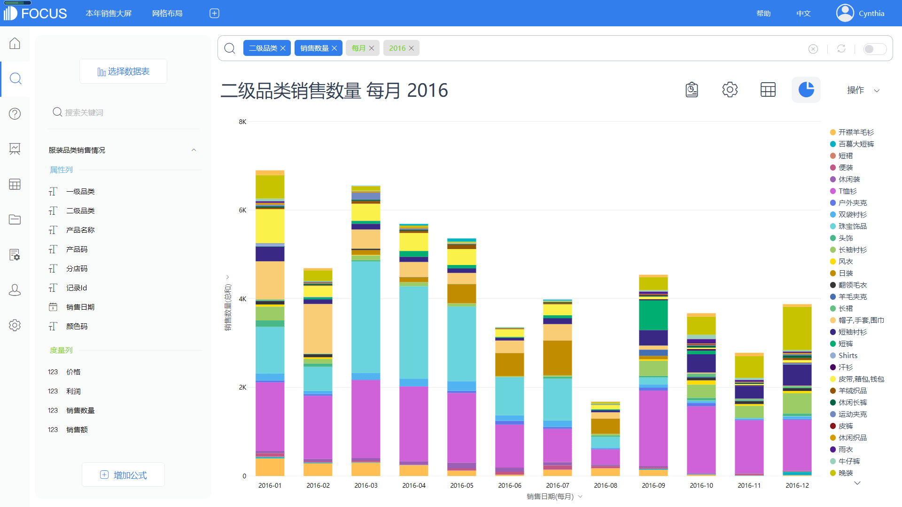Image resolution: width=902 pixels, height=507 pixels.
Task: Toggle 珠宝饰品 legend series
Action: [x=848, y=226]
